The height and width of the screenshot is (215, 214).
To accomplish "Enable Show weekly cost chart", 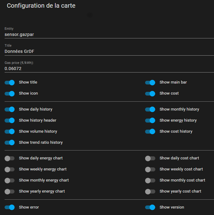I will click(150, 170).
